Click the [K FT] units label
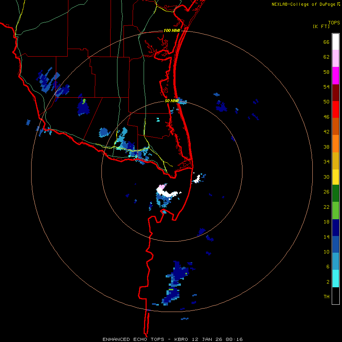The image size is (342, 342). (x=321, y=26)
